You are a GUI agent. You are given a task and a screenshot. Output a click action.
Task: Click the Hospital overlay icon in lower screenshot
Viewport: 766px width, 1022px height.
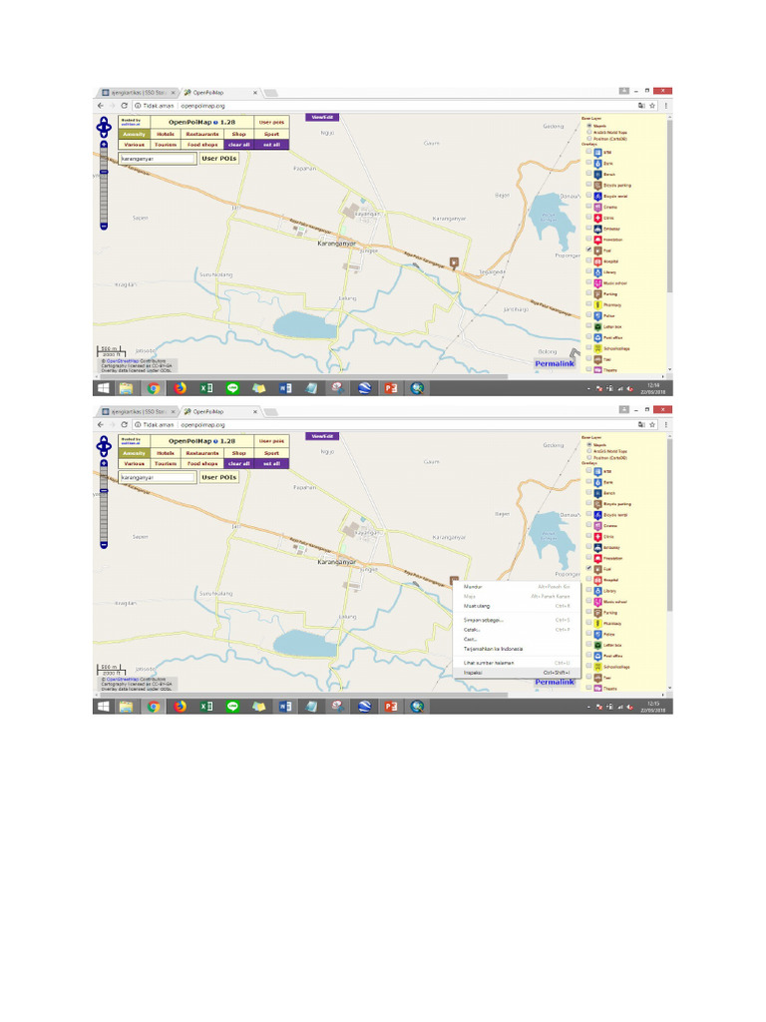(597, 580)
